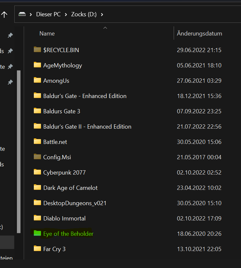Sort files by the Name column header
Image resolution: width=241 pixels, height=268 pixels.
click(47, 33)
